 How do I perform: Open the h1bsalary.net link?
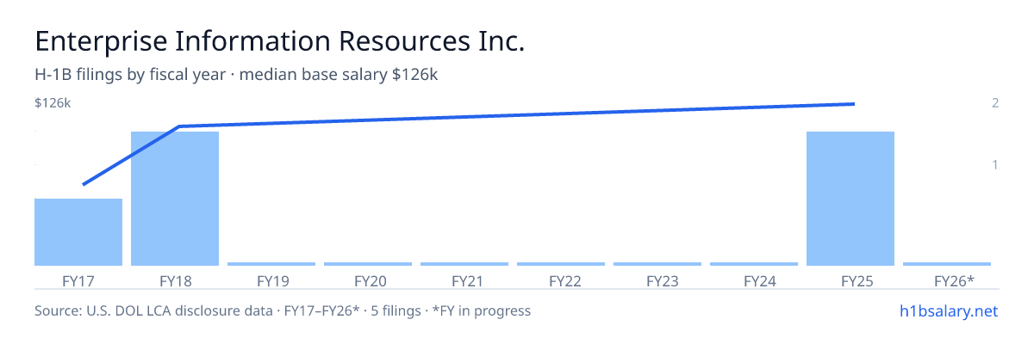pyautogui.click(x=948, y=310)
